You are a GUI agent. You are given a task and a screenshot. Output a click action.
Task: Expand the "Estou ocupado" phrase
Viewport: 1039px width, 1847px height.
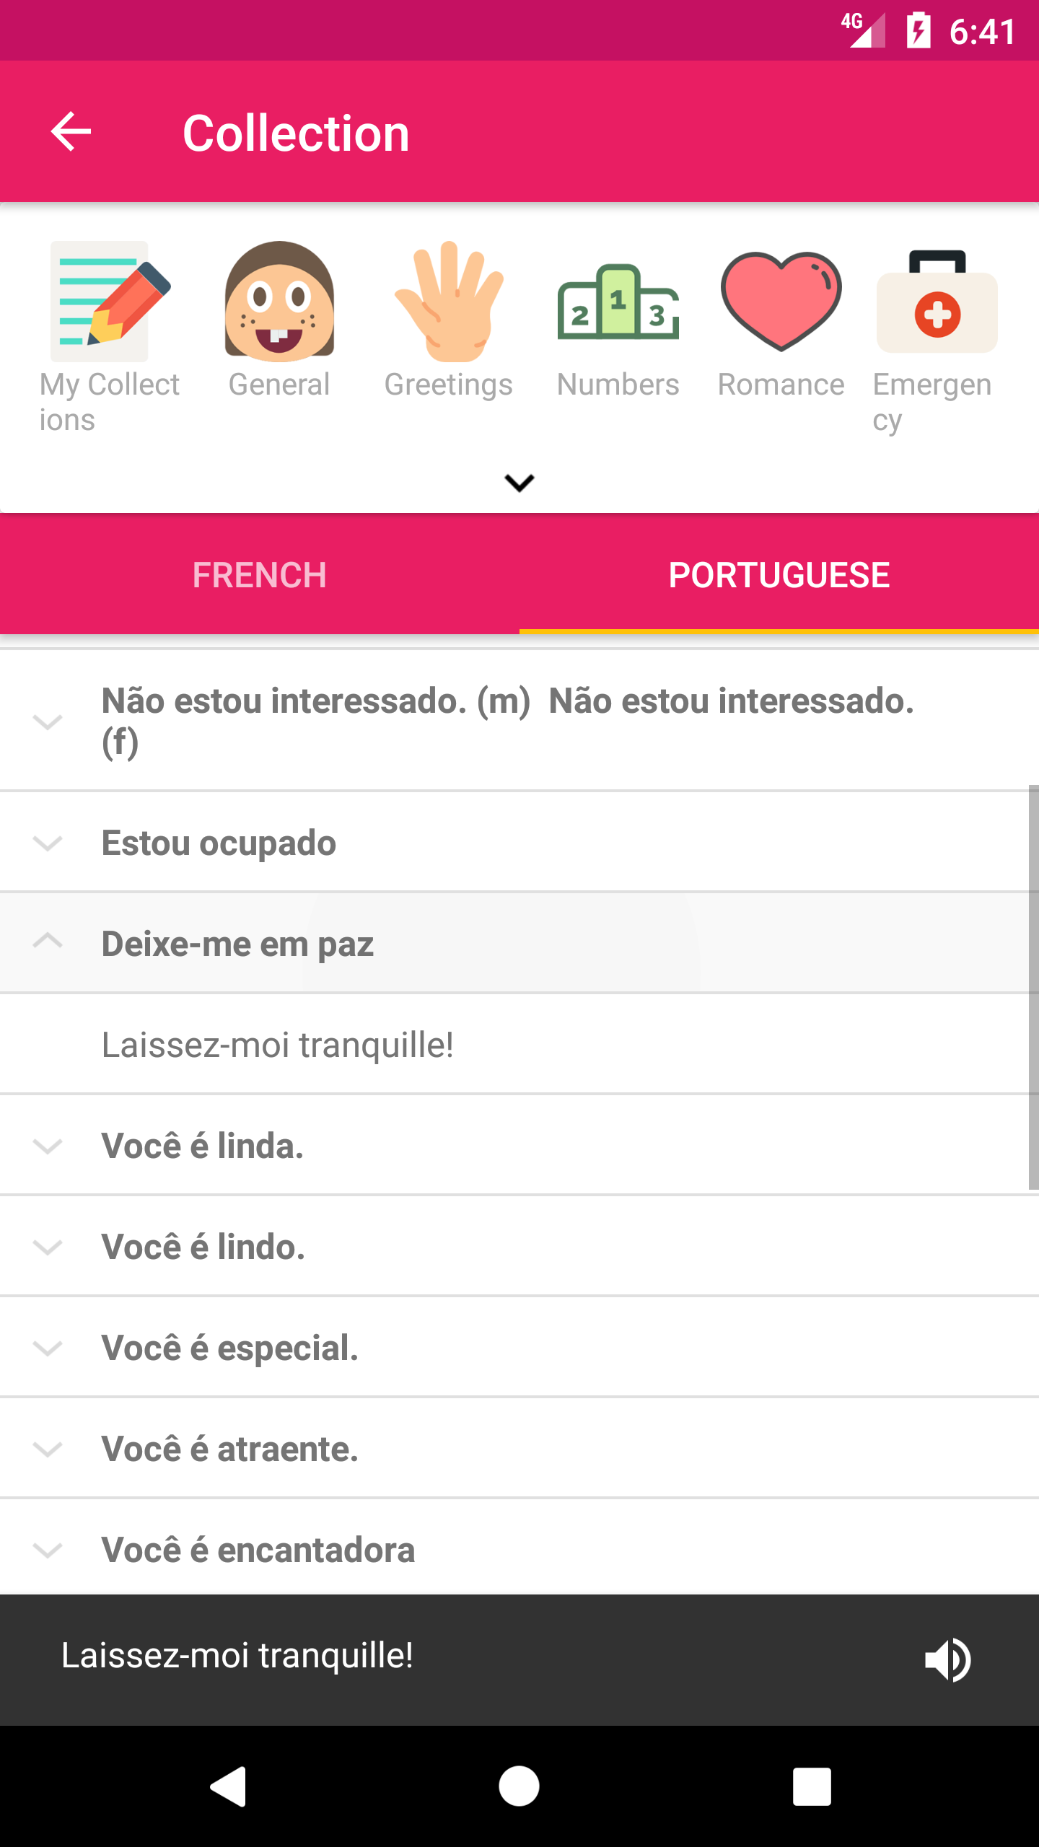48,843
